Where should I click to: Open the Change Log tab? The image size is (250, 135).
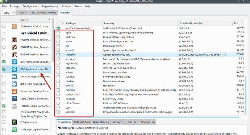[x=148, y=122]
